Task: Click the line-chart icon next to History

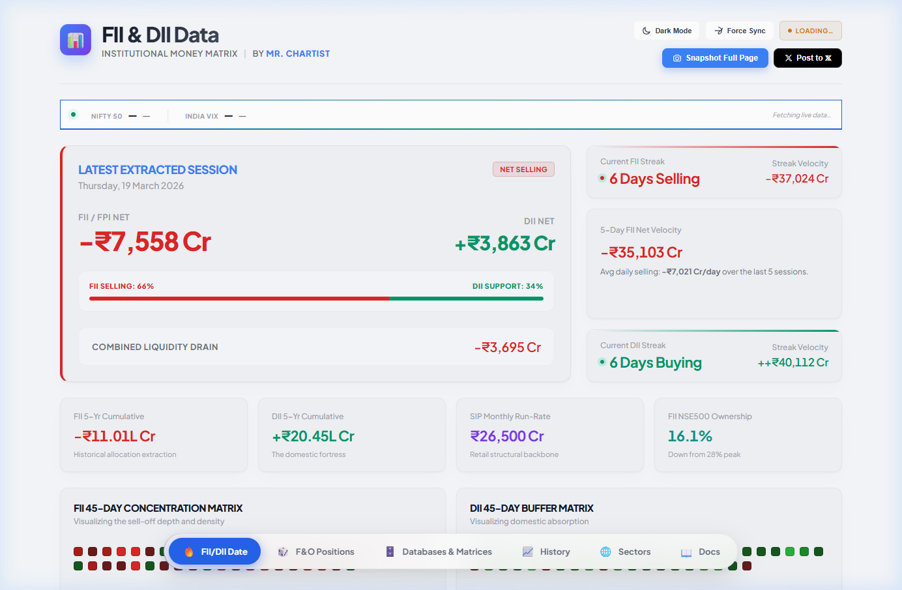Action: click(527, 551)
